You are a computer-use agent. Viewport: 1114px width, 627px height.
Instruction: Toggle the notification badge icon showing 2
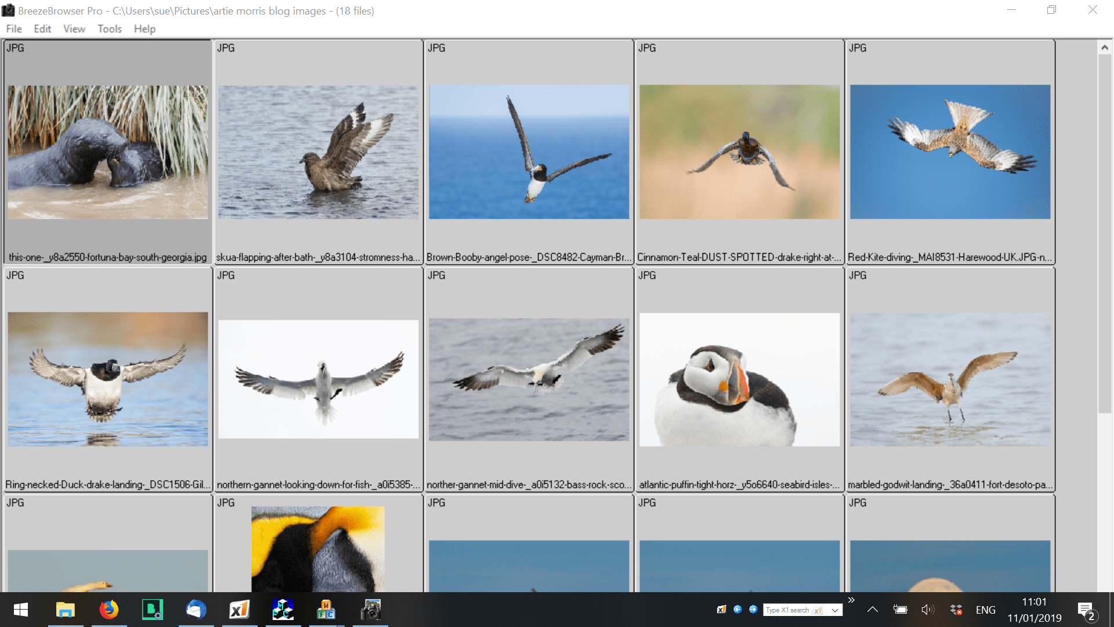pos(1088,610)
